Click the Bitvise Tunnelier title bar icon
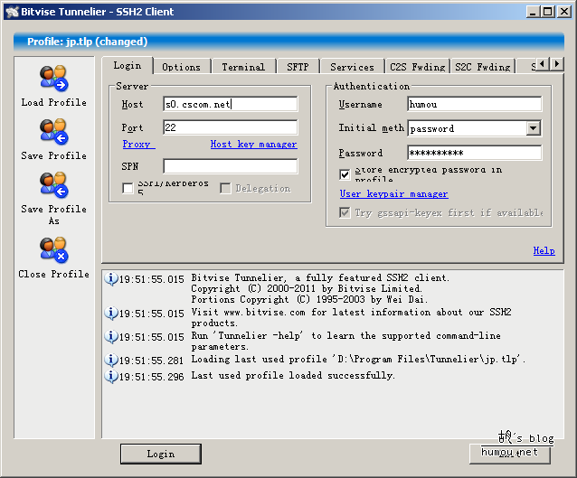 tap(12, 12)
